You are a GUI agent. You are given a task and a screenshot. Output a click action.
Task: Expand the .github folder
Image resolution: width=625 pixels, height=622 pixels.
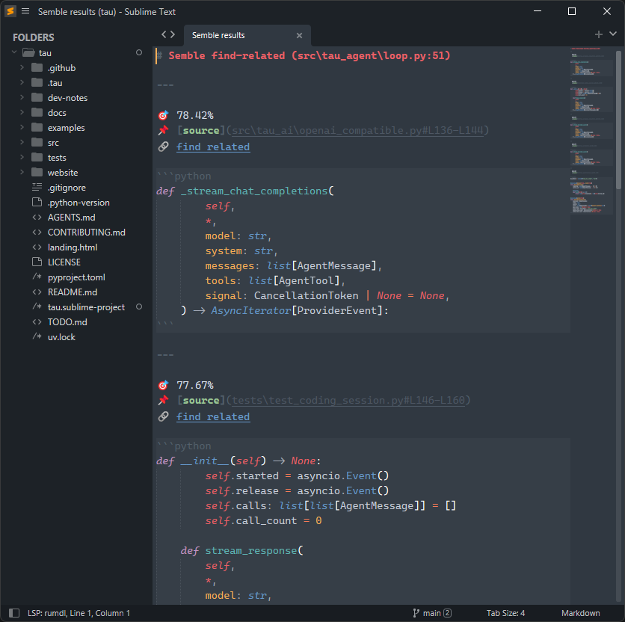point(22,67)
